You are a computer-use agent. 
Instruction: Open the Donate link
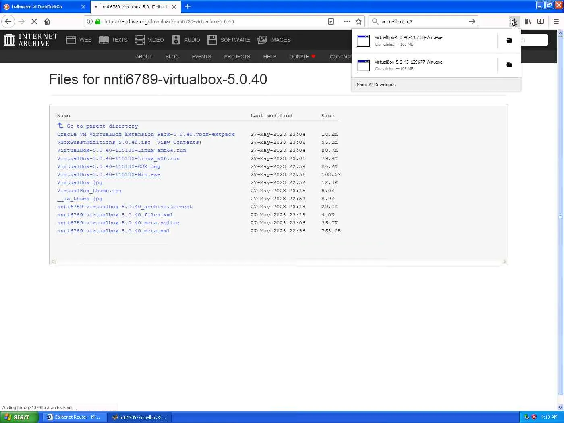click(303, 57)
